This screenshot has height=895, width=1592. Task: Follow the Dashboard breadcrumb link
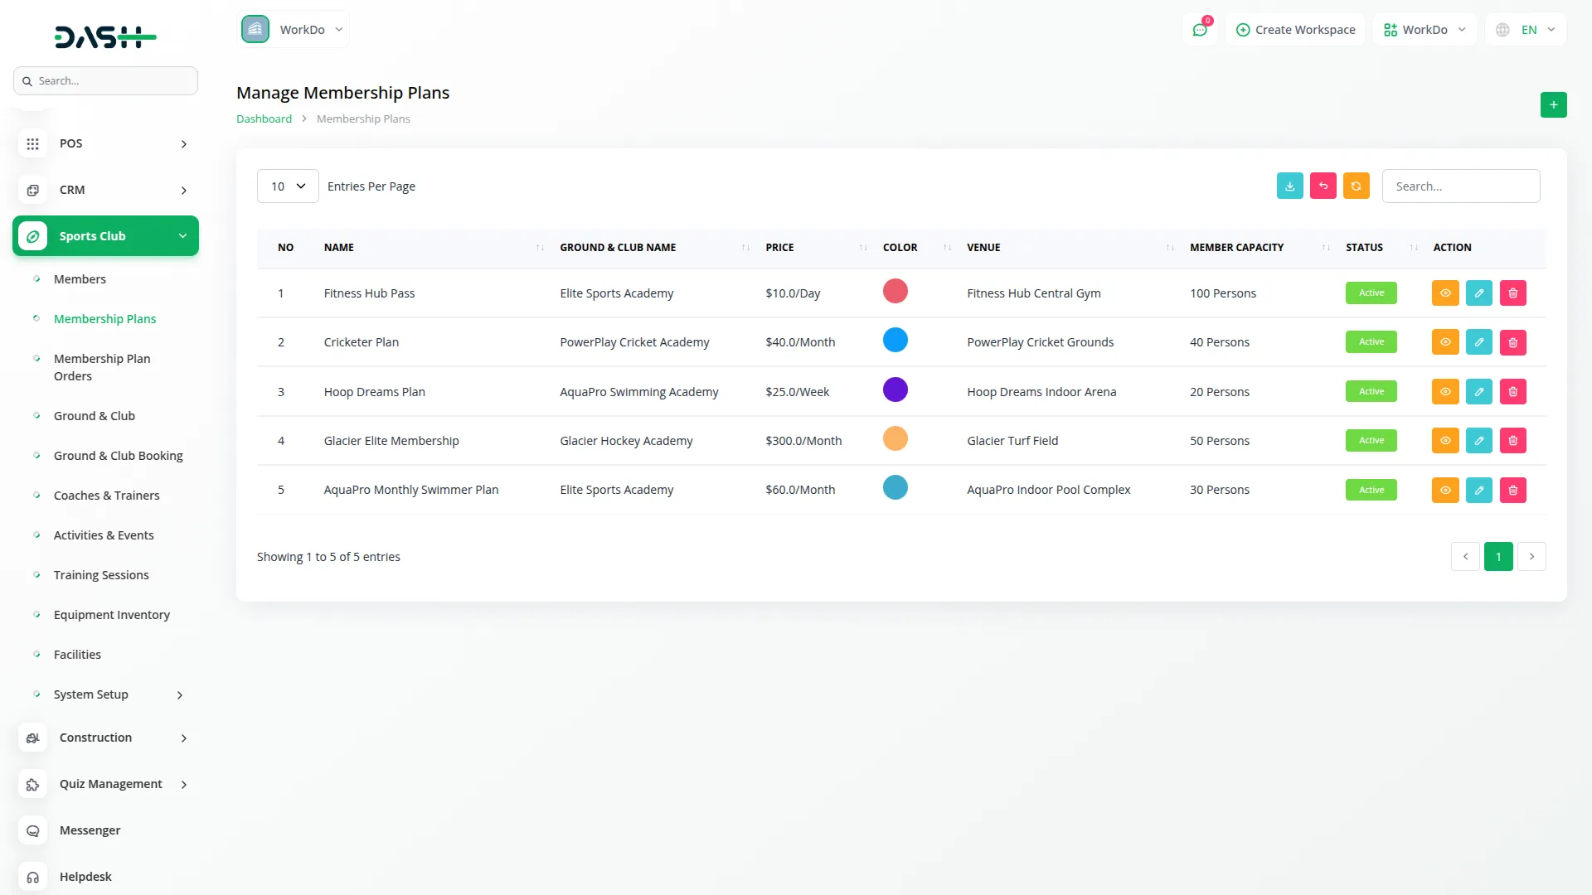coord(264,119)
